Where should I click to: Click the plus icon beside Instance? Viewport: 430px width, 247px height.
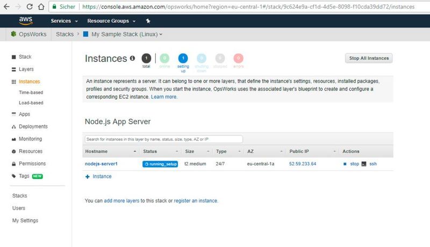point(88,177)
